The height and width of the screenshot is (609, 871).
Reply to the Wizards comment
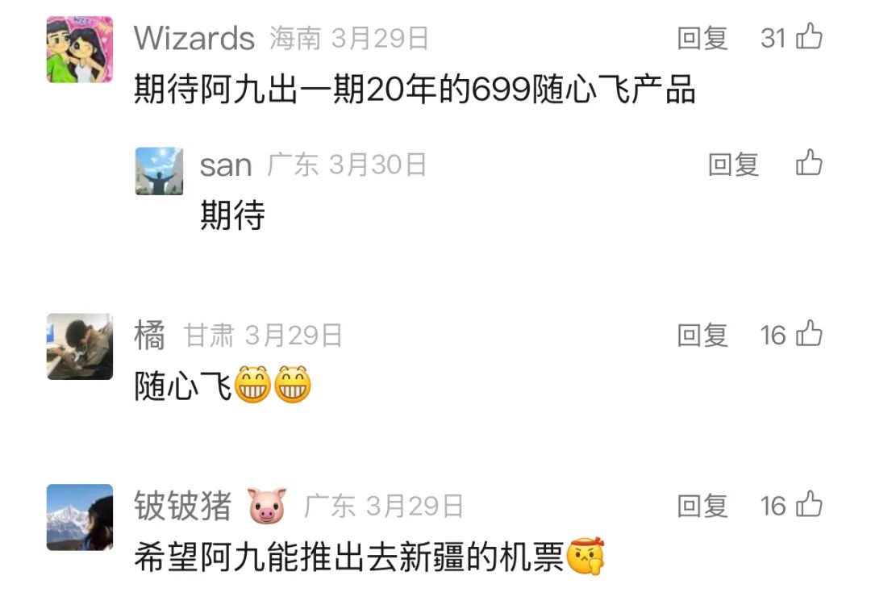[702, 38]
